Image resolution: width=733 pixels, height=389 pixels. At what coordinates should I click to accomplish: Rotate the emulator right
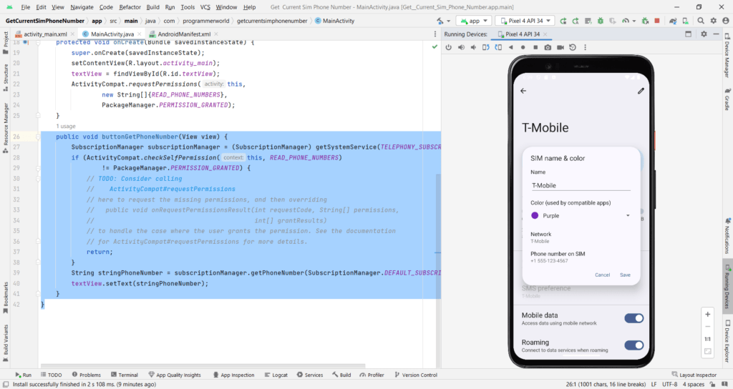pyautogui.click(x=498, y=47)
